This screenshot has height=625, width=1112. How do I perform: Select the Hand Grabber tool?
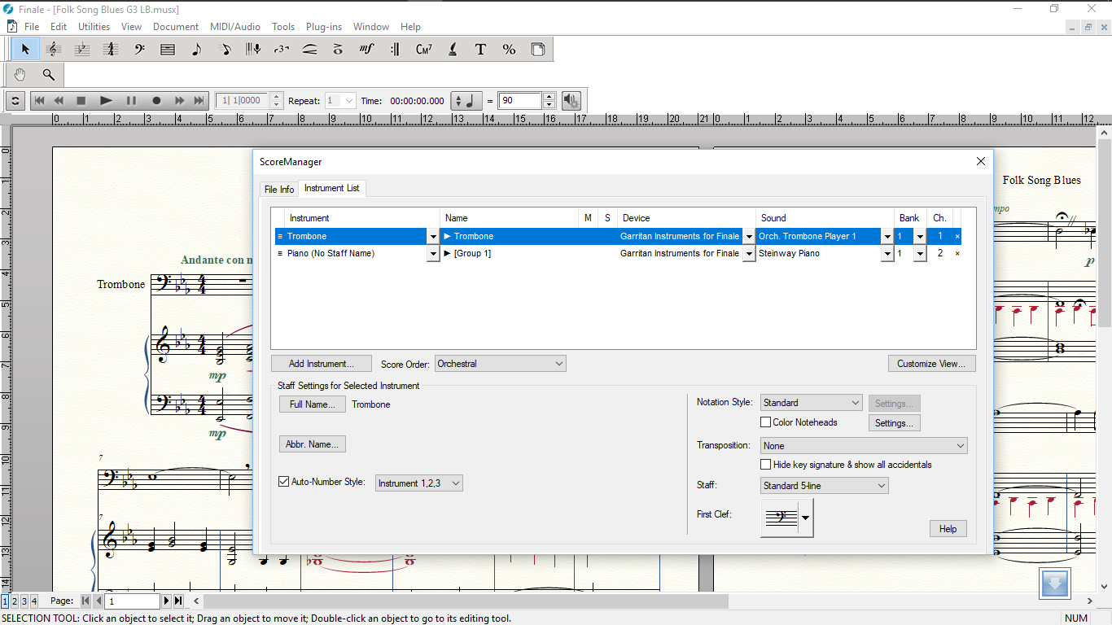point(20,75)
